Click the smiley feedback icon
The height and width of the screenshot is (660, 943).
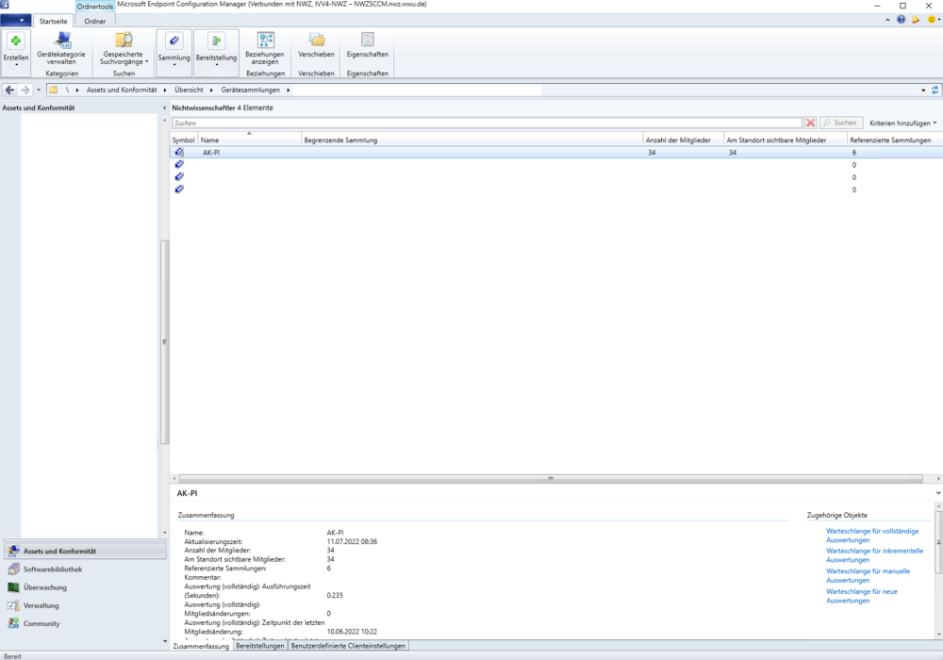click(x=931, y=20)
